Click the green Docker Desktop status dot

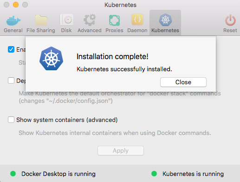click(x=13, y=174)
